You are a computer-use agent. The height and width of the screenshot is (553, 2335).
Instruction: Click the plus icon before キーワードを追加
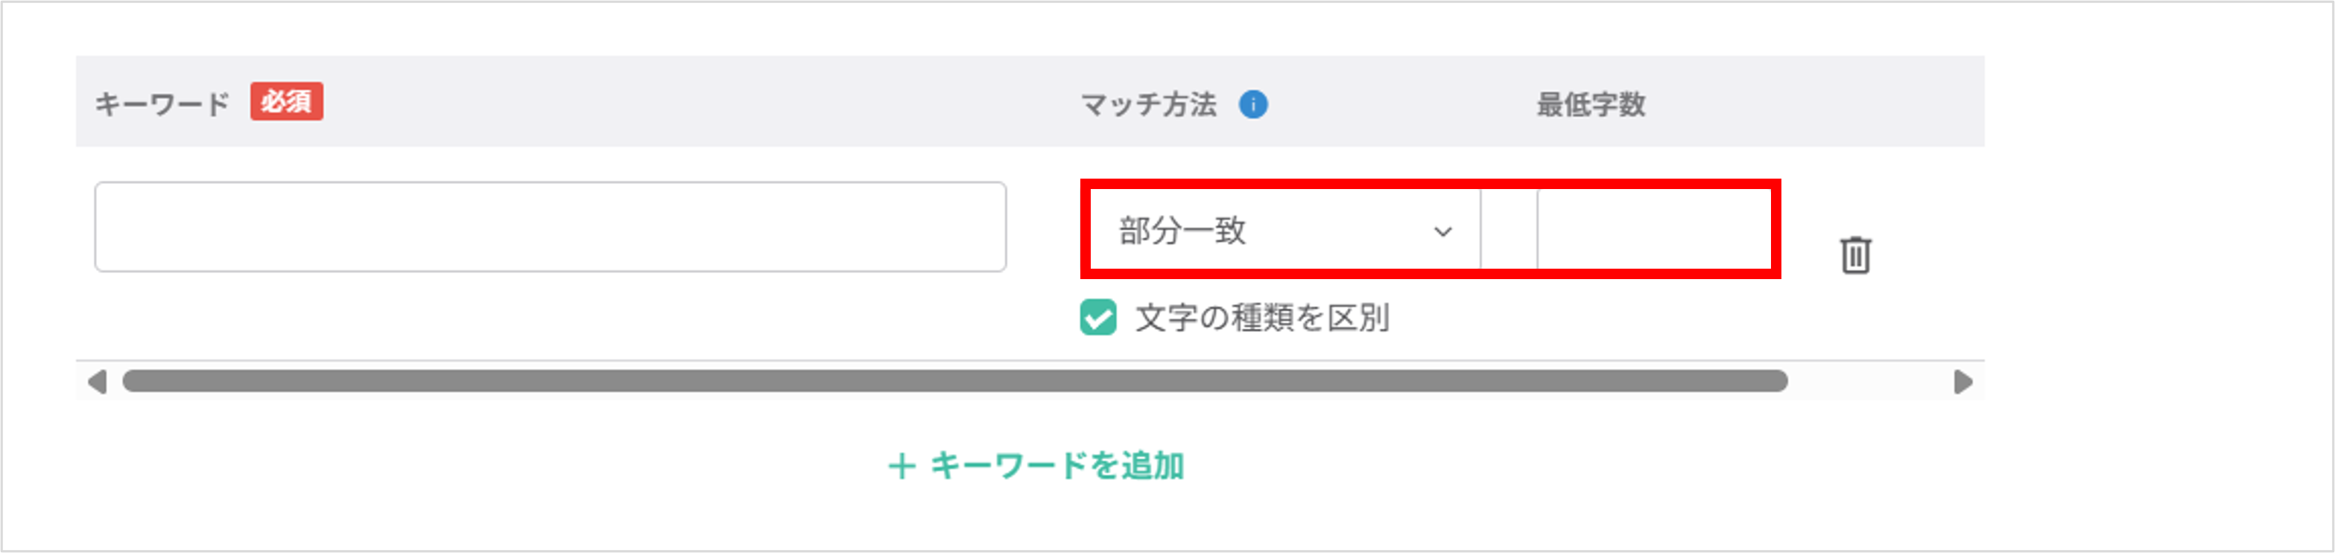coord(901,466)
